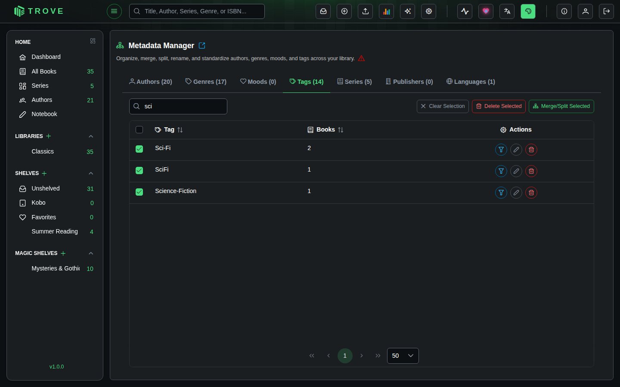Open the rows-per-page dropdown showing 50
This screenshot has height=387, width=620.
pyautogui.click(x=403, y=356)
